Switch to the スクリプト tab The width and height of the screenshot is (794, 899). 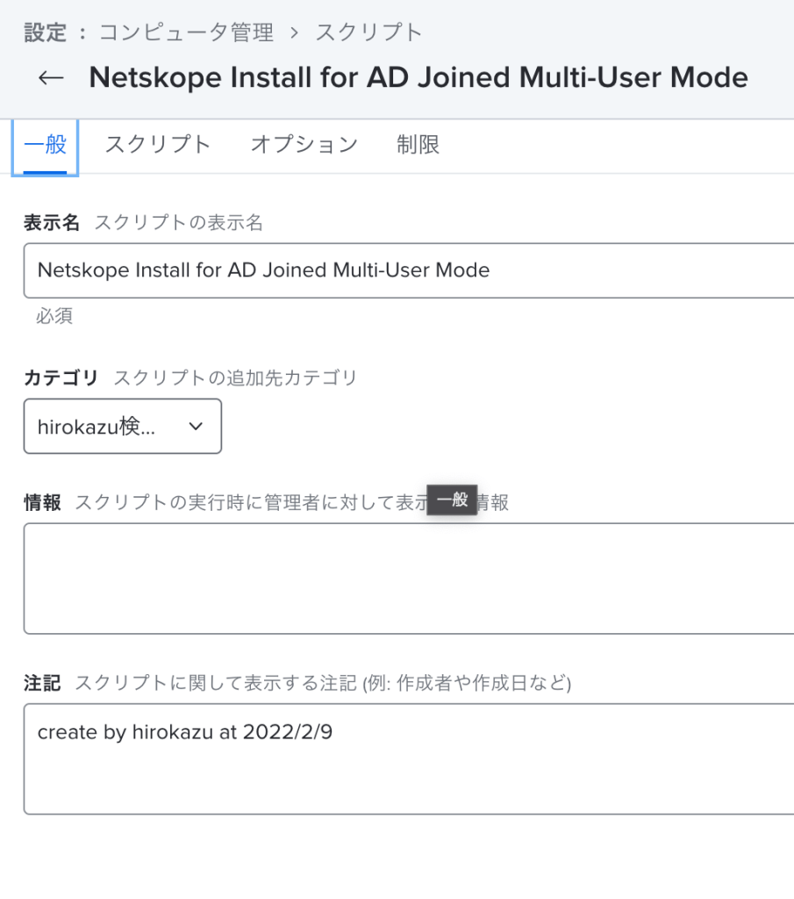point(158,145)
